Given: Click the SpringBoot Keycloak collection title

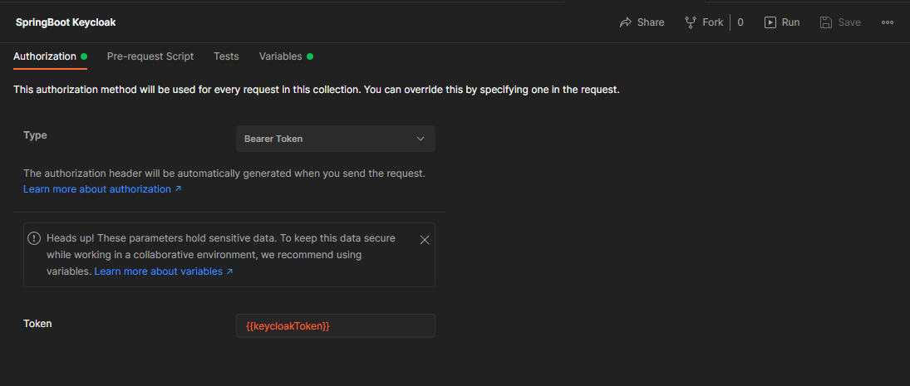Looking at the screenshot, I should [x=66, y=22].
